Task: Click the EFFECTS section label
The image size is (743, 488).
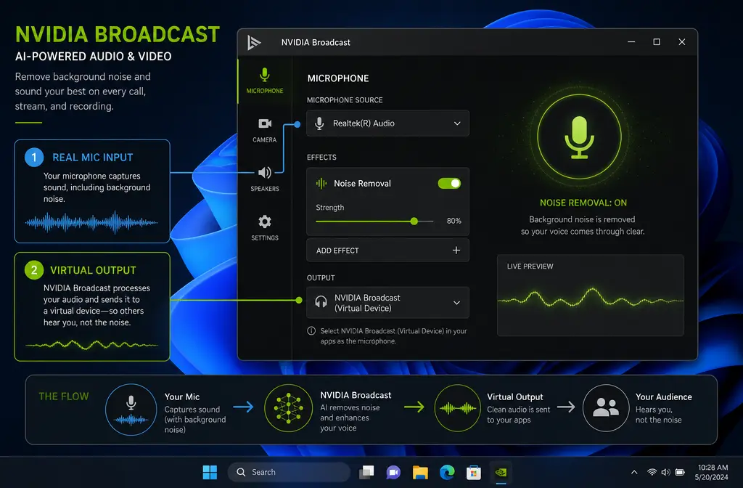Action: pyautogui.click(x=321, y=158)
